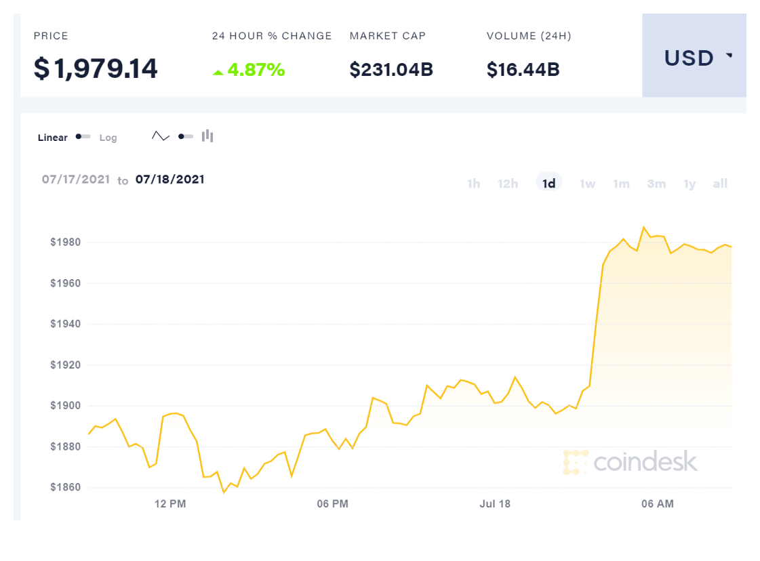This screenshot has height=561, width=760.
Task: Show the 1y time range
Action: click(x=689, y=184)
